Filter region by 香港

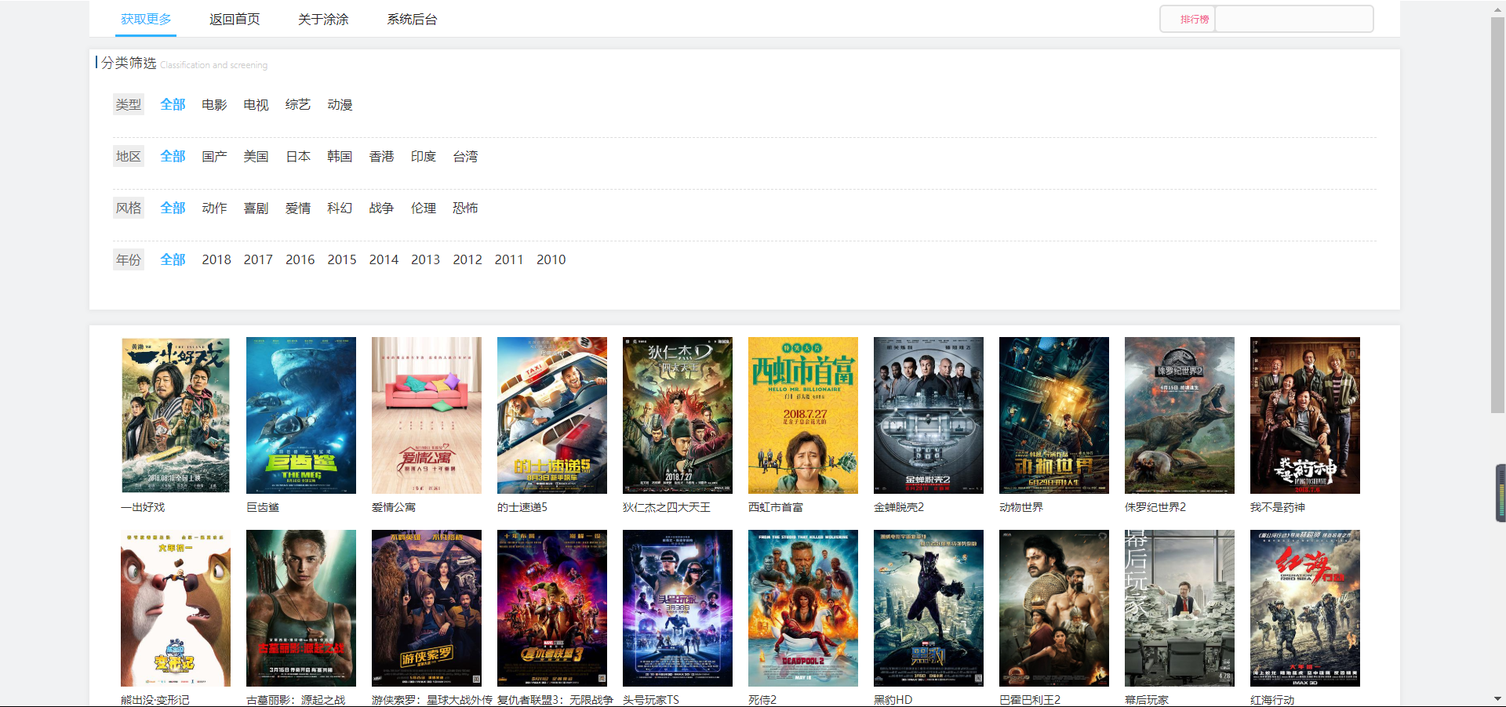382,156
